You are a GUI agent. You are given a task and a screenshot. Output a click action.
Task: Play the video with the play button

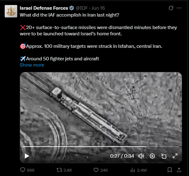click(x=27, y=156)
